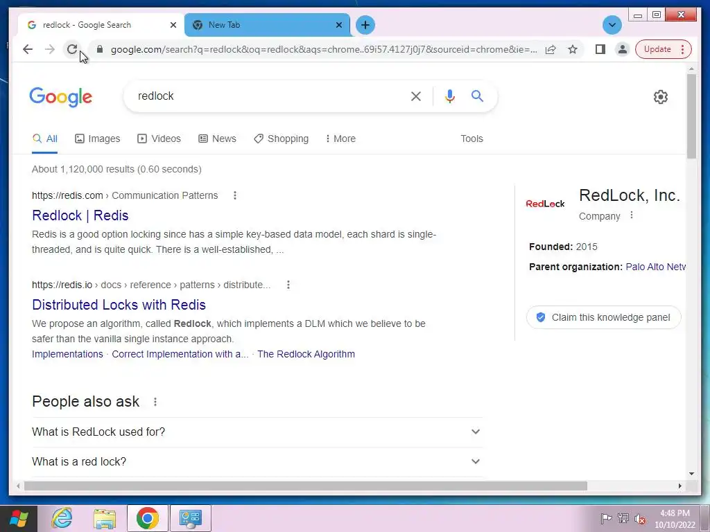
Task: Switch to Videos results tab
Action: pyautogui.click(x=159, y=139)
